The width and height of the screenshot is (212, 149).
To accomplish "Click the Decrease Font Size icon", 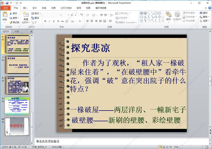I will click(76, 15).
